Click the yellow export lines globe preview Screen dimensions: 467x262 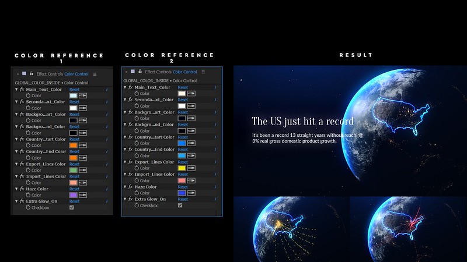click(291, 229)
